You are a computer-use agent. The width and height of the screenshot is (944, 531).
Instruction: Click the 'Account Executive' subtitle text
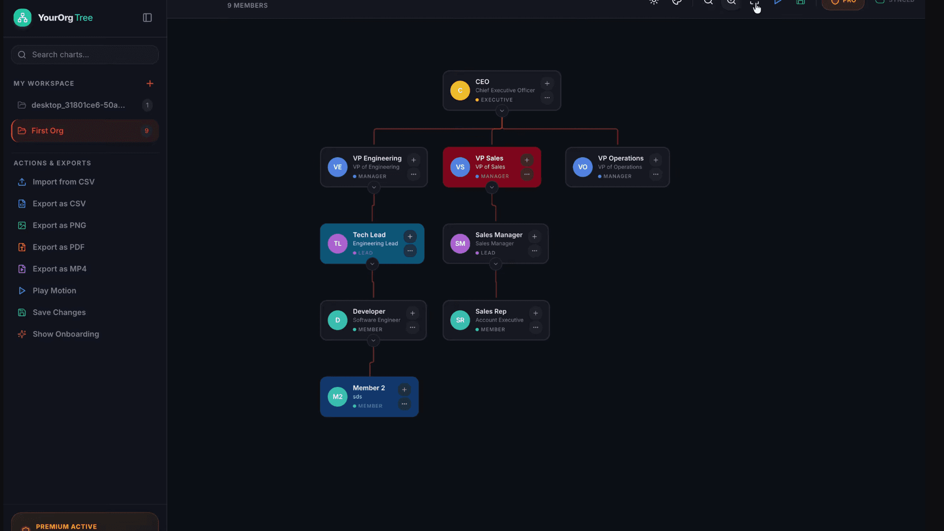click(499, 320)
